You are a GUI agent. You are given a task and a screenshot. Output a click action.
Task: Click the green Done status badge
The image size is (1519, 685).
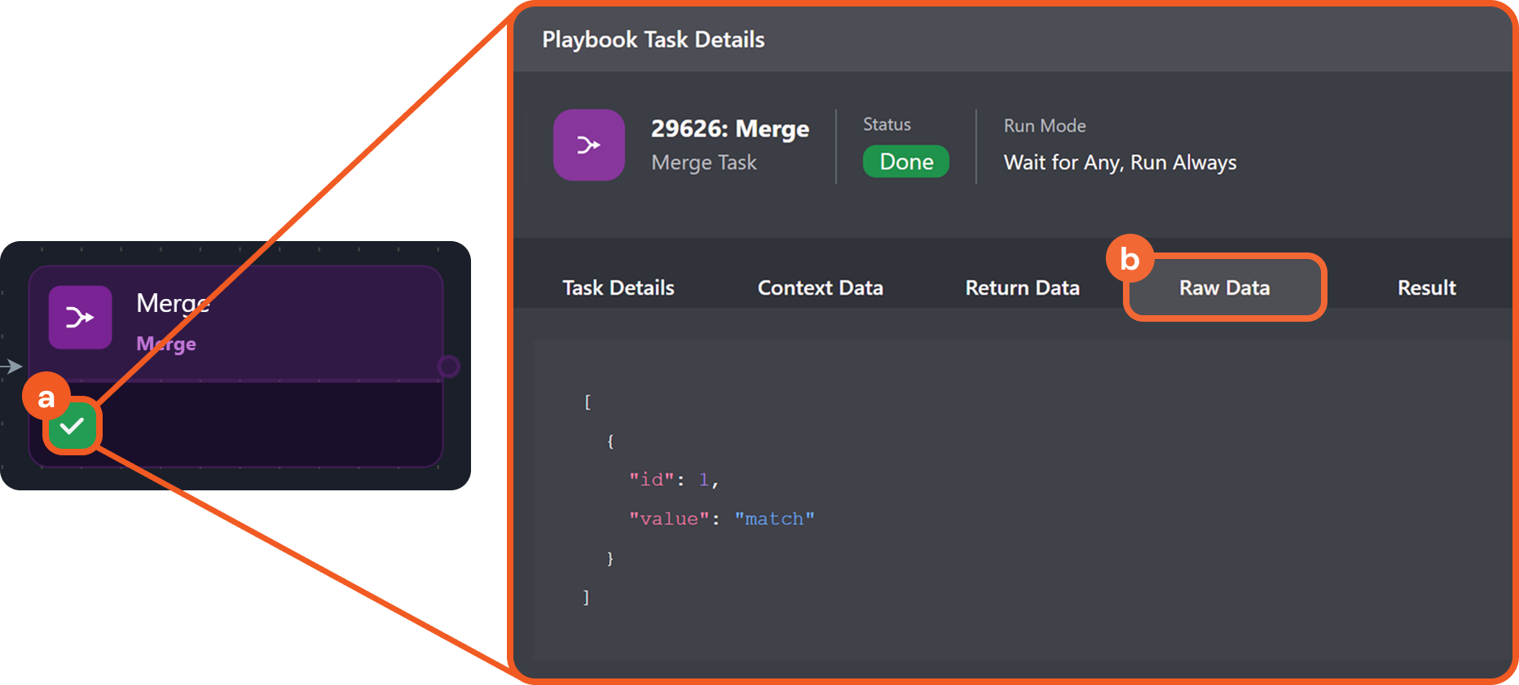coord(905,161)
